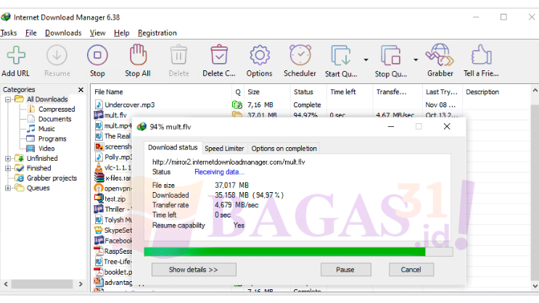Click the Pause button
This screenshot has width=539, height=303.
click(345, 270)
